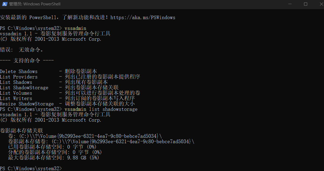Click the "List Shadows" command entry
This screenshot has height=171, width=324.
click(16, 82)
